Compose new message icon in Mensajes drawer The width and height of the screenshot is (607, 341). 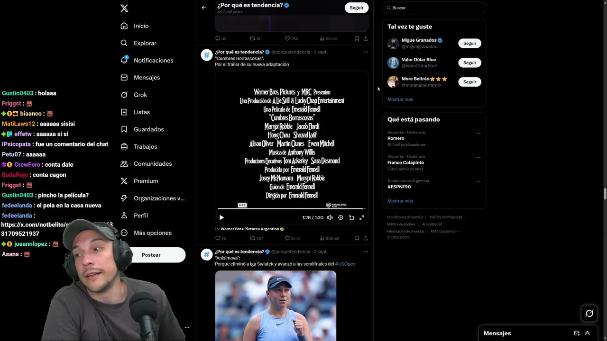click(x=577, y=333)
